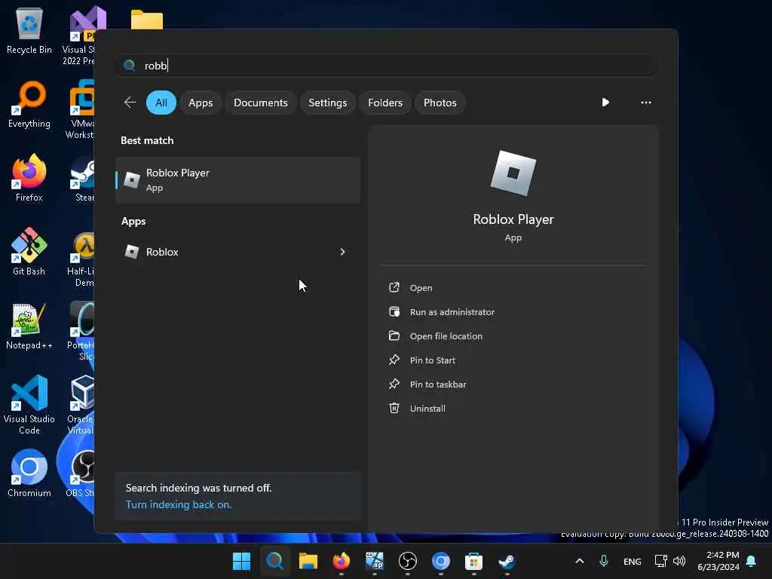
Task: Select the All filter tab
Action: [x=161, y=103]
